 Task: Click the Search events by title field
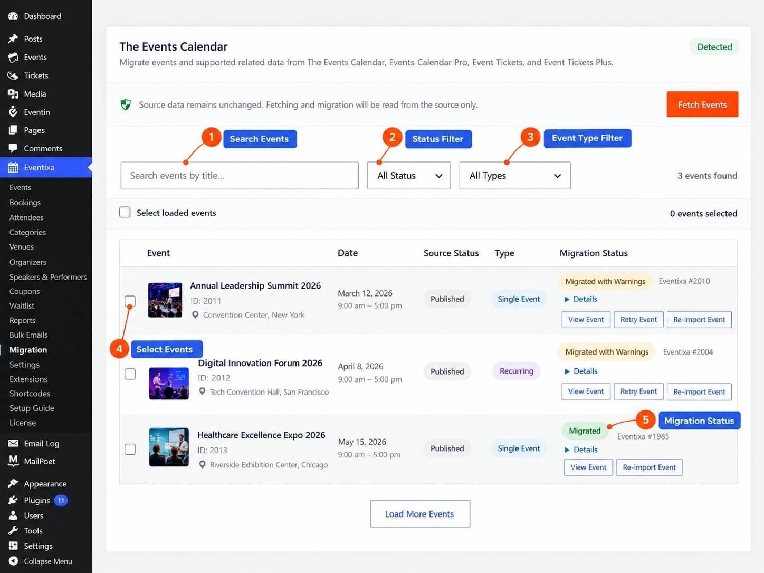pos(240,176)
